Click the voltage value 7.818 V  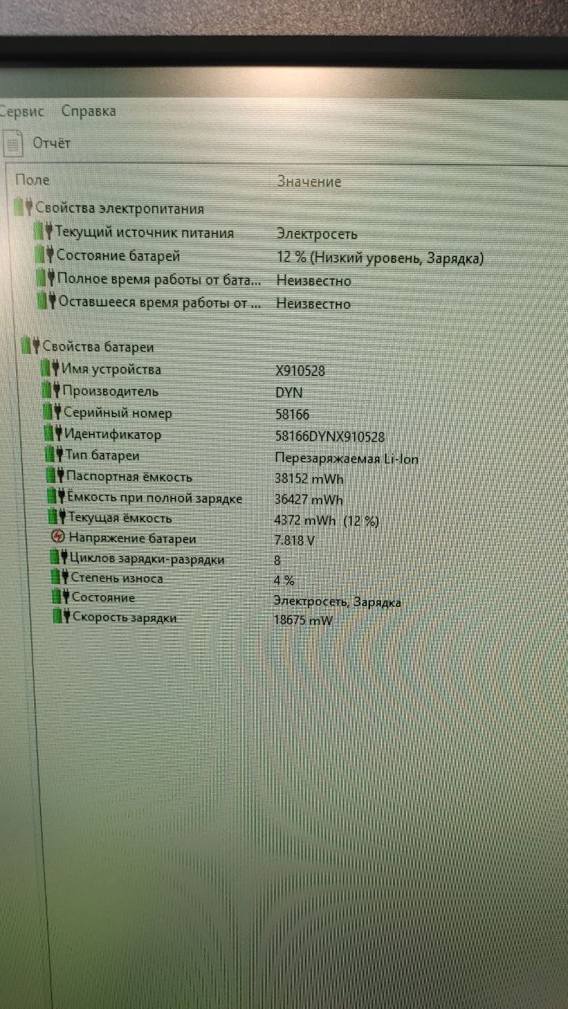point(294,541)
